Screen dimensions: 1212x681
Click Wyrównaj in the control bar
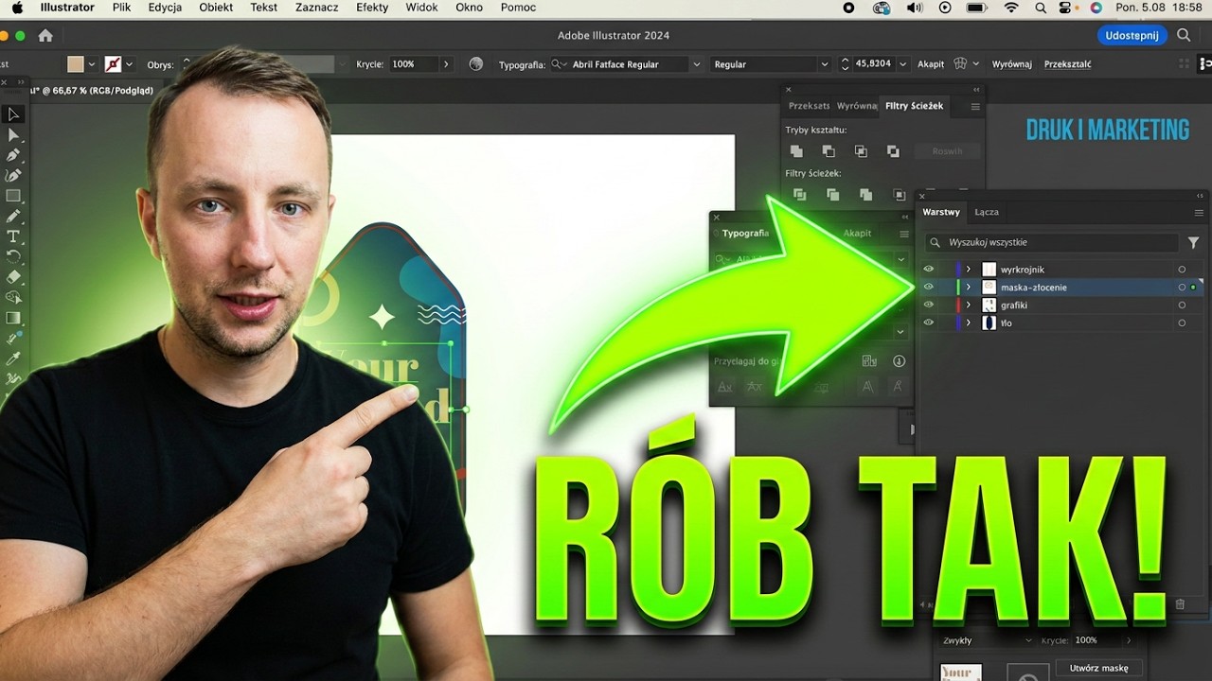1011,64
